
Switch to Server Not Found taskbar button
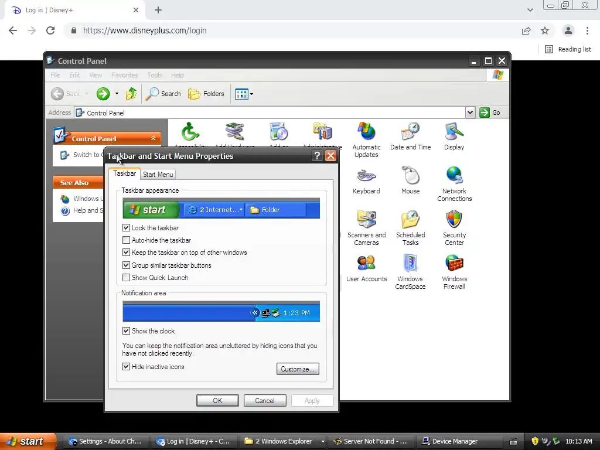pyautogui.click(x=371, y=442)
